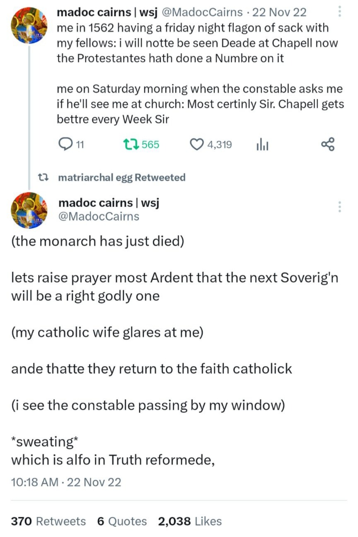This screenshot has width=358, height=537.
Task: Retweet the first tweet with 565 retweets
Action: coord(132,144)
